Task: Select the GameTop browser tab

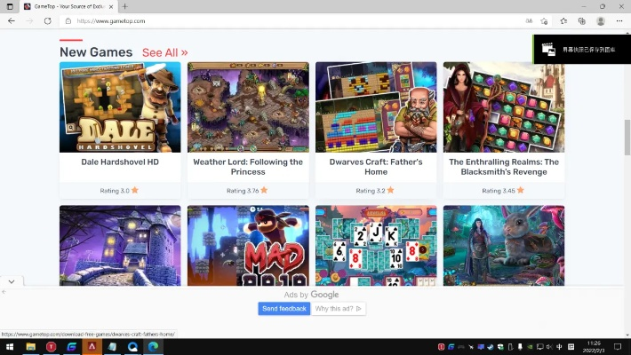Action: (68, 6)
